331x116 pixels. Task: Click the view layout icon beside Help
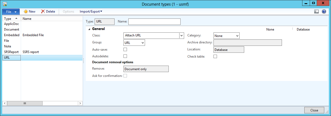click(x=316, y=12)
